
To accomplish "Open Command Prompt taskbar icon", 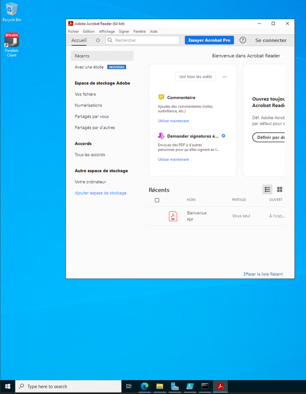I will tap(205, 386).
